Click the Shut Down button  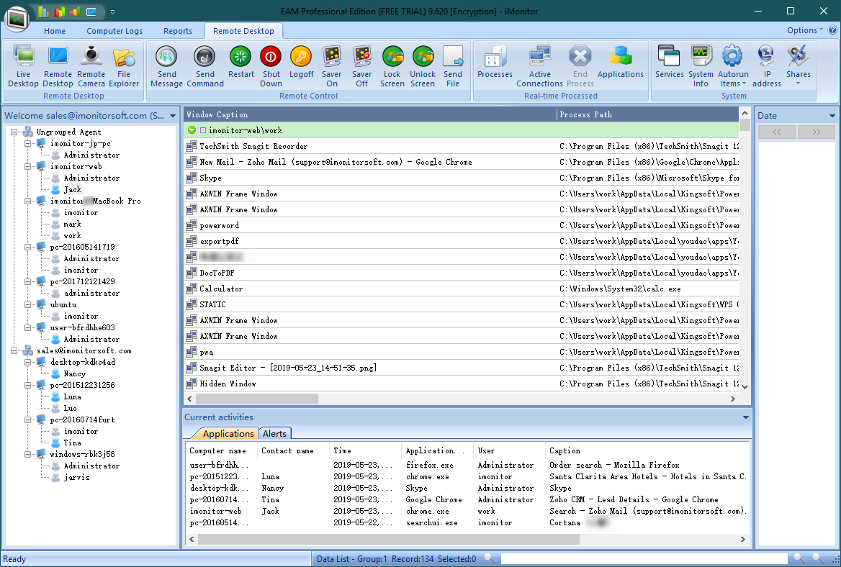271,66
